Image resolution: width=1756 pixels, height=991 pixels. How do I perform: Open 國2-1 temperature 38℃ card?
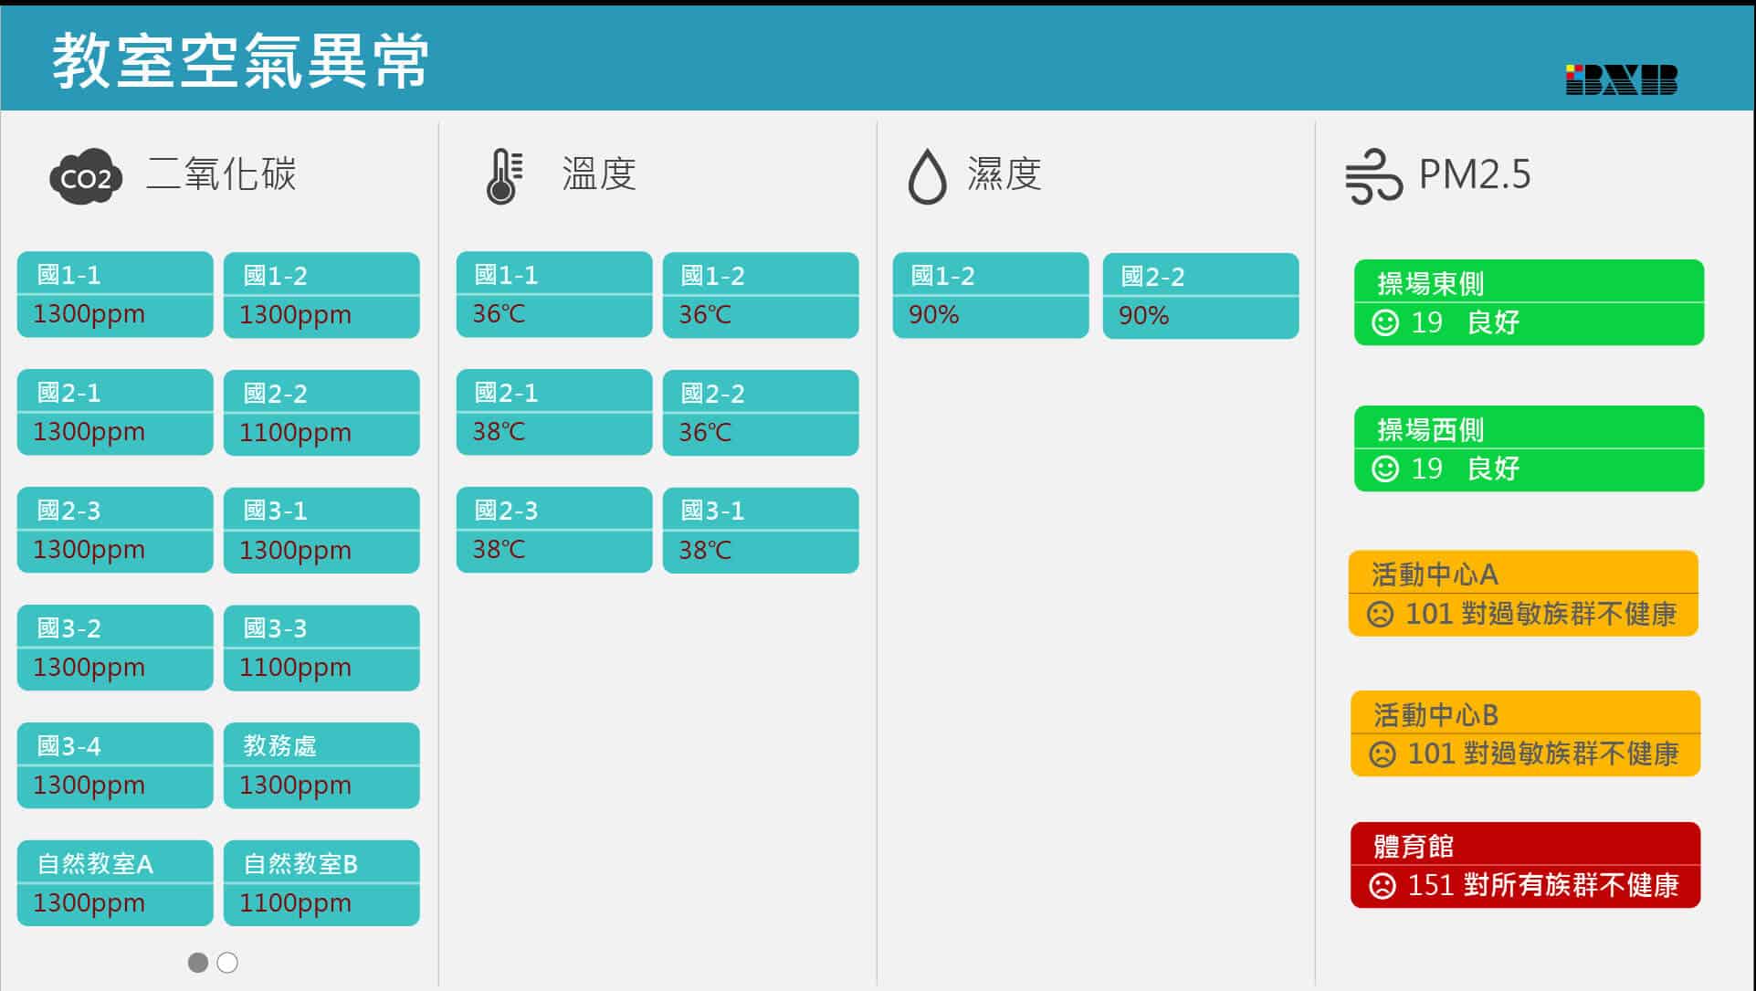(x=554, y=412)
